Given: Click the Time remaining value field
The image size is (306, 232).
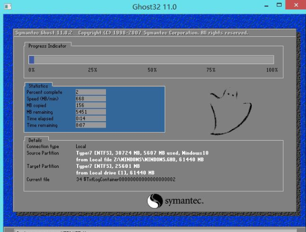Looking at the screenshot, I should coord(90,125).
